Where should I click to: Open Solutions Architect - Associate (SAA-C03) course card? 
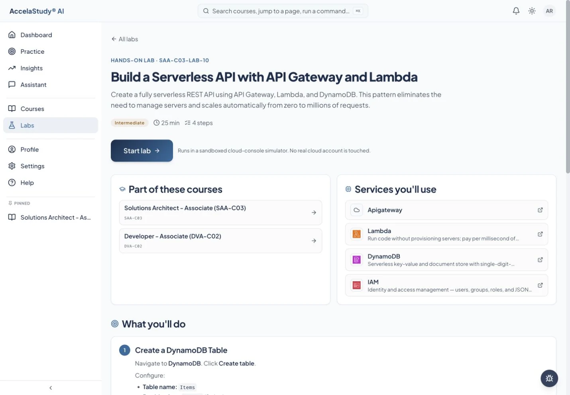click(220, 212)
